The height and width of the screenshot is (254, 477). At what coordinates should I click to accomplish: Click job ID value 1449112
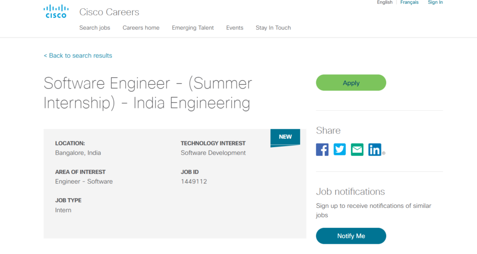tap(194, 181)
